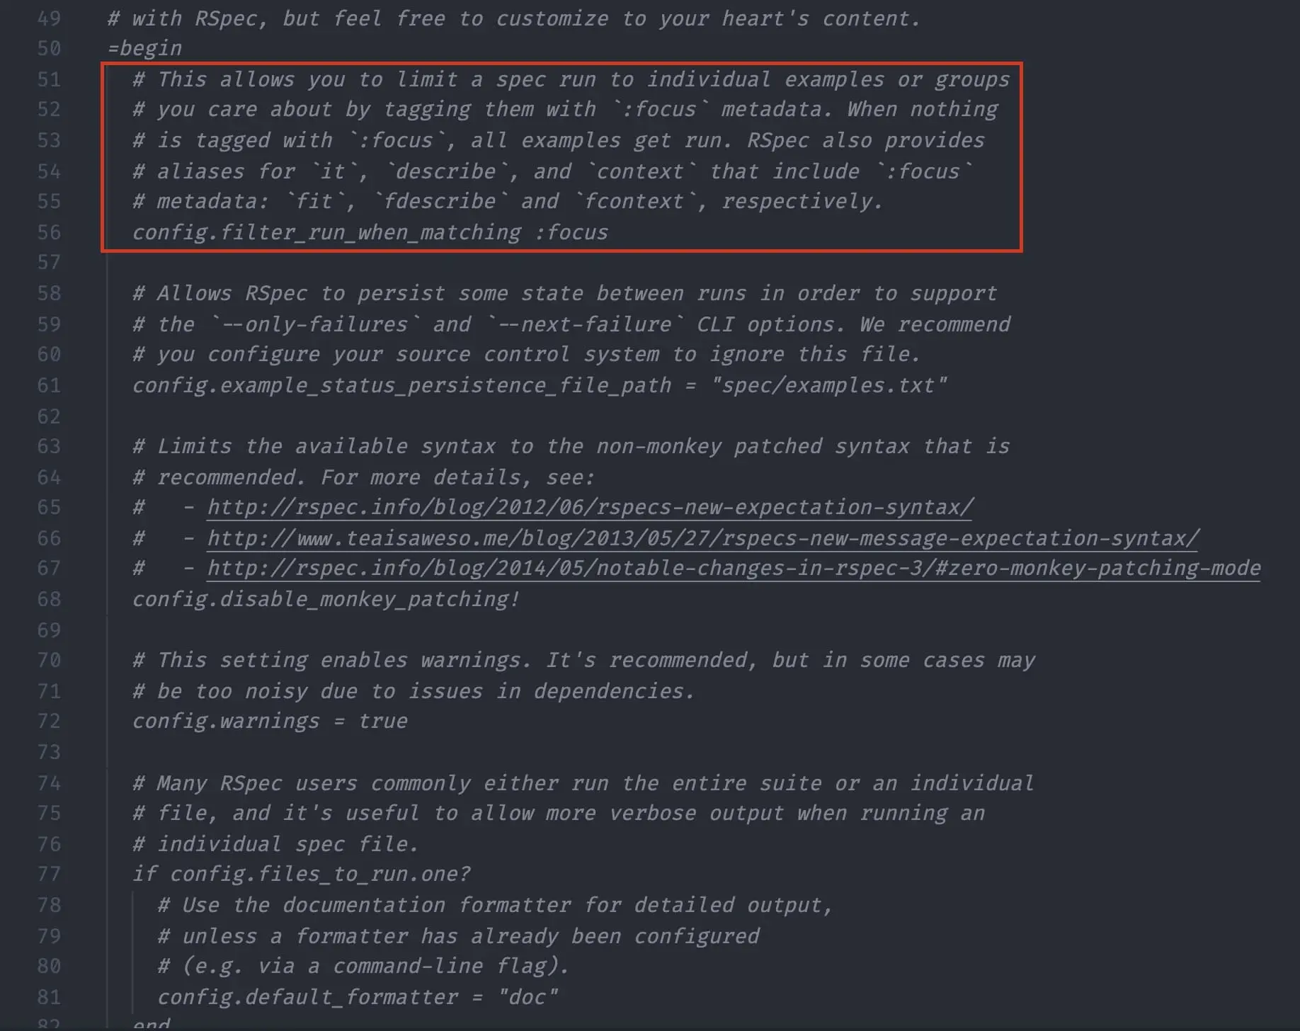Click line number 72 in the gutter
This screenshot has width=1300, height=1031.
tap(49, 721)
